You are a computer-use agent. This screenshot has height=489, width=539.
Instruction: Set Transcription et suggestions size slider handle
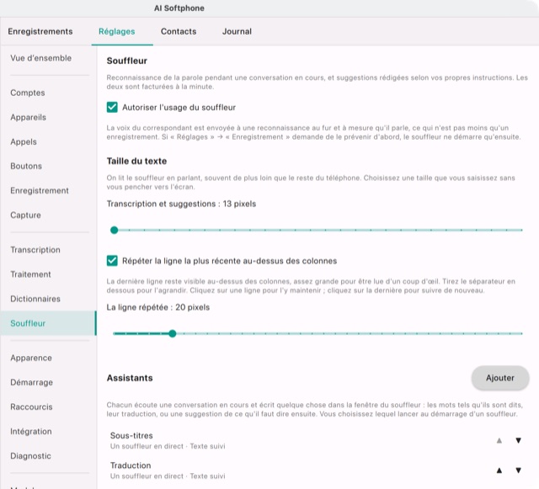pyautogui.click(x=115, y=230)
